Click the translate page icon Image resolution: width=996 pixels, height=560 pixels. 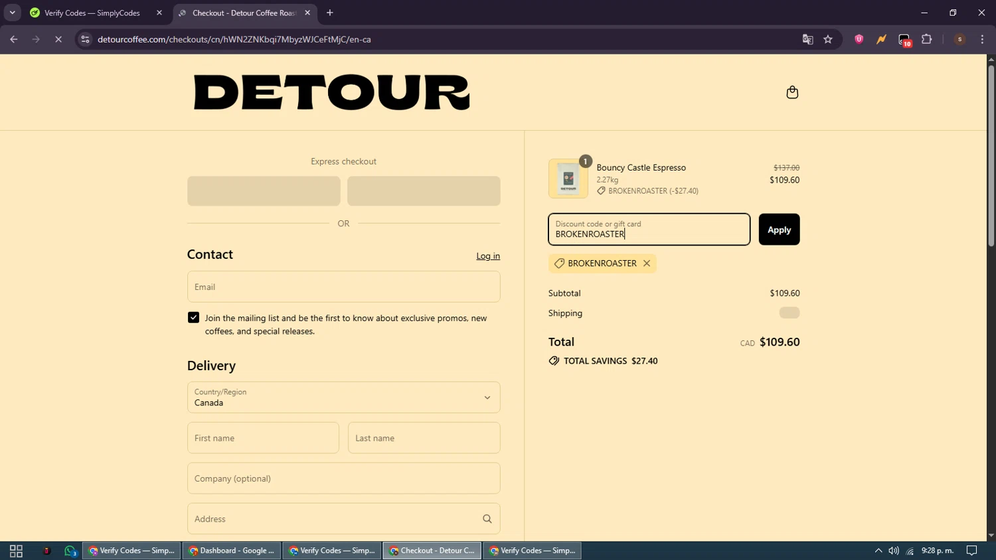(807, 39)
